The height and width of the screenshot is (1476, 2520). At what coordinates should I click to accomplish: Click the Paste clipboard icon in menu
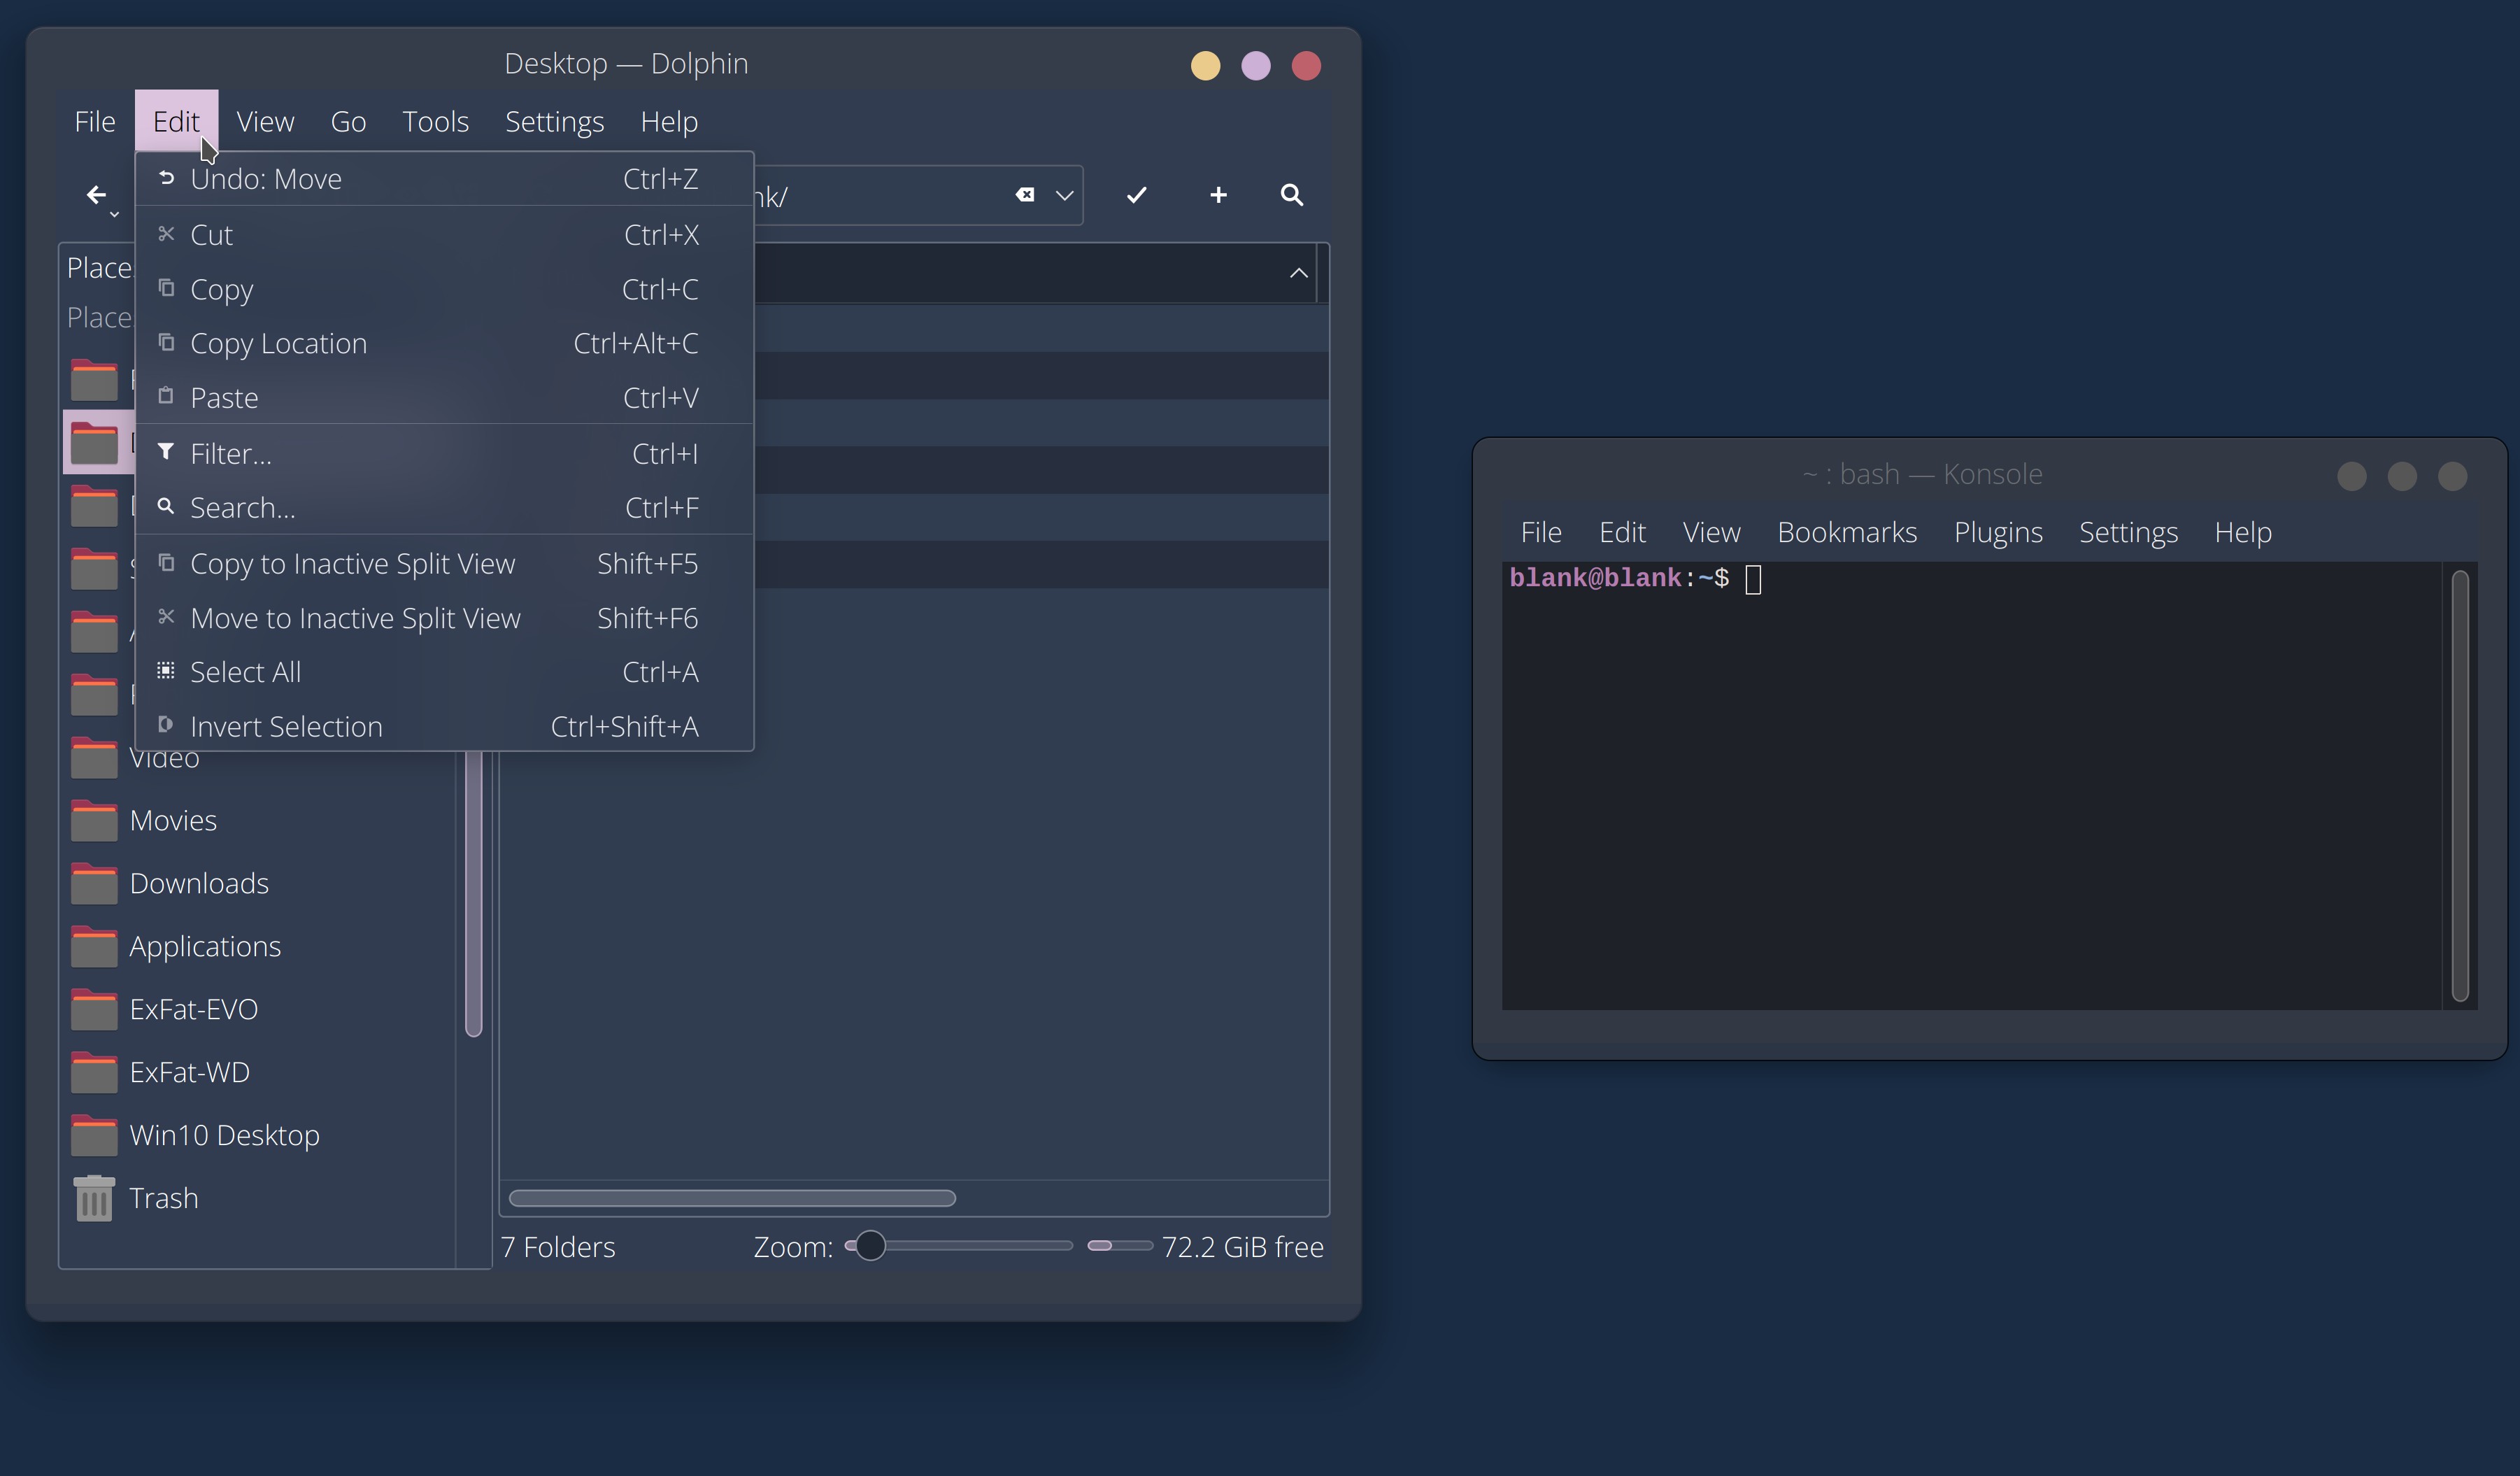(166, 396)
